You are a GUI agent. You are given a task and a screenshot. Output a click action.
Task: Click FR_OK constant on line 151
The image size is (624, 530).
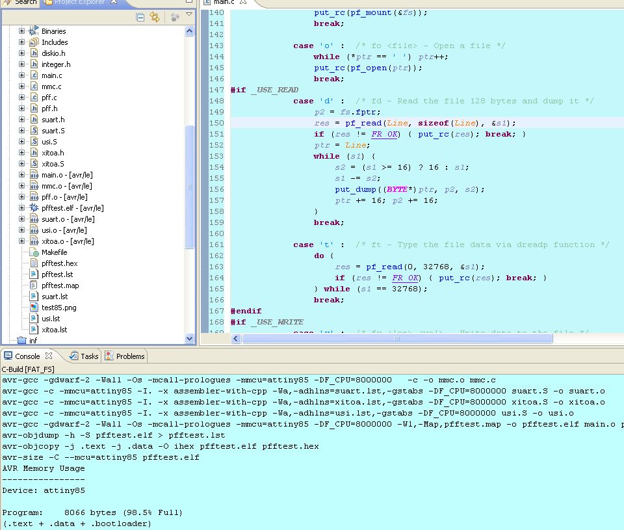coord(384,134)
